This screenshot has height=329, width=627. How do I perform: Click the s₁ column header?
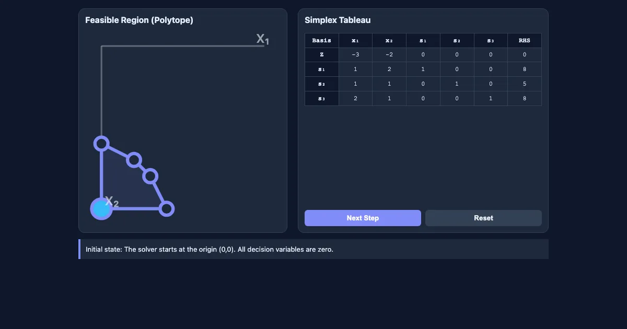(x=423, y=41)
